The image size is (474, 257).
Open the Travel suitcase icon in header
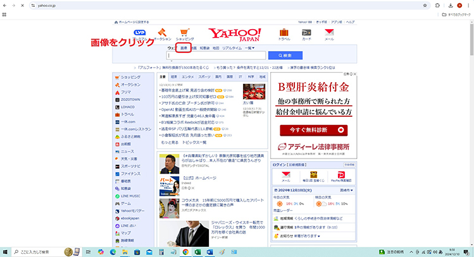[x=284, y=32]
